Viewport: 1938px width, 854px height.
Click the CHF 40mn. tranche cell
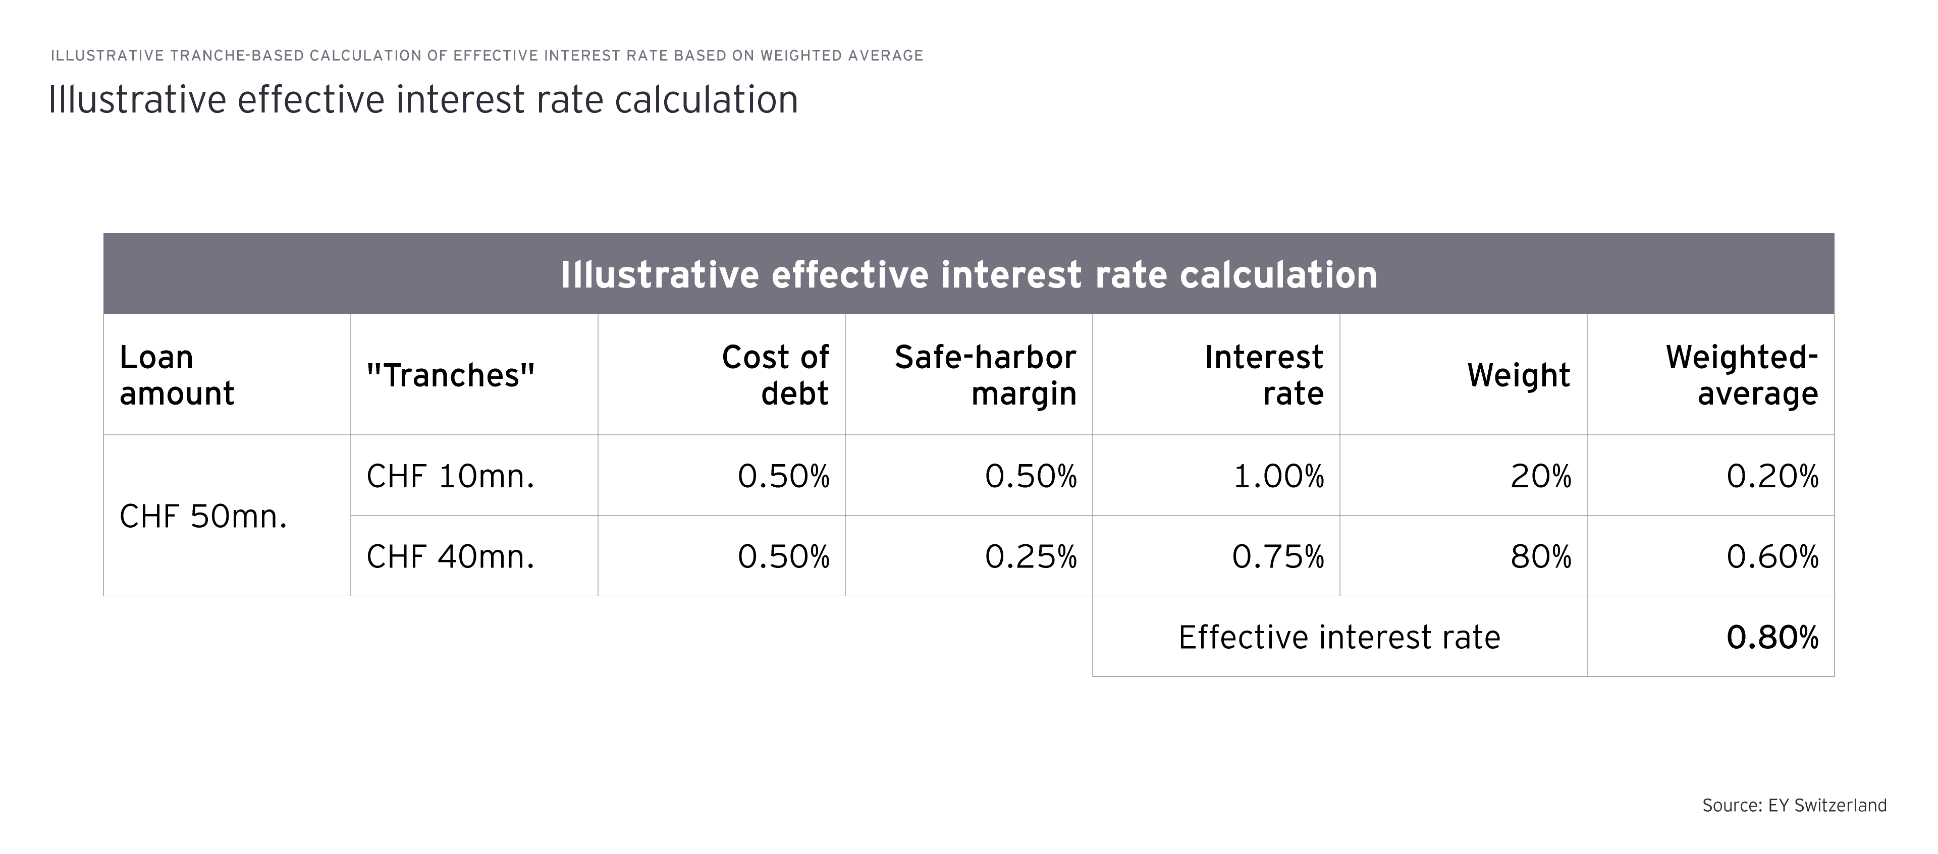click(x=450, y=557)
